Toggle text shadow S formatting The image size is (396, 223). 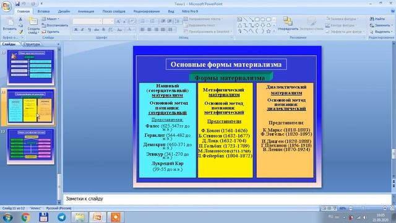pyautogui.click(x=103, y=30)
